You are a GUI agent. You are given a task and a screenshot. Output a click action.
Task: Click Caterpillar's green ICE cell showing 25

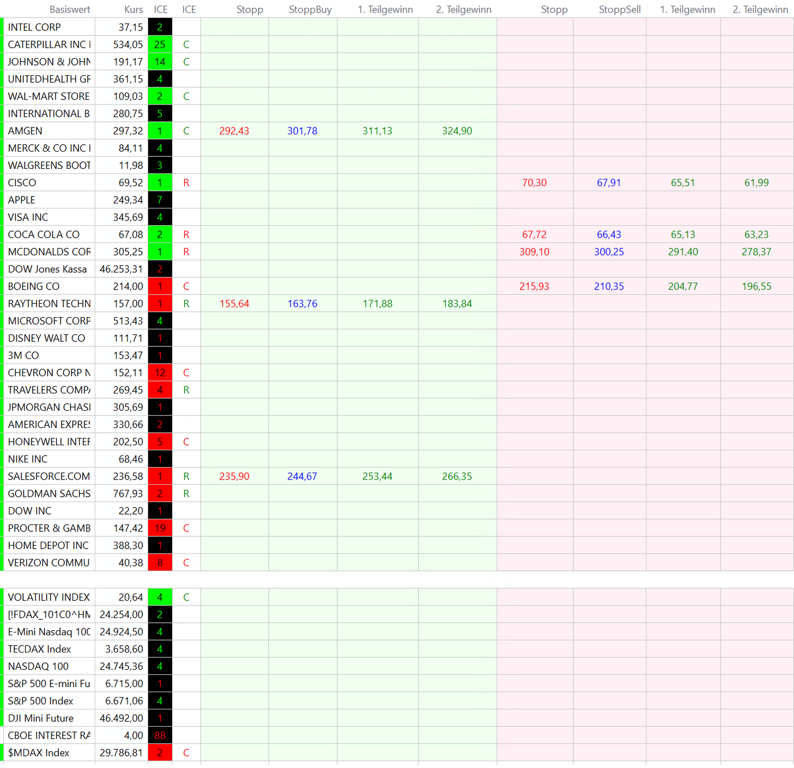point(160,45)
